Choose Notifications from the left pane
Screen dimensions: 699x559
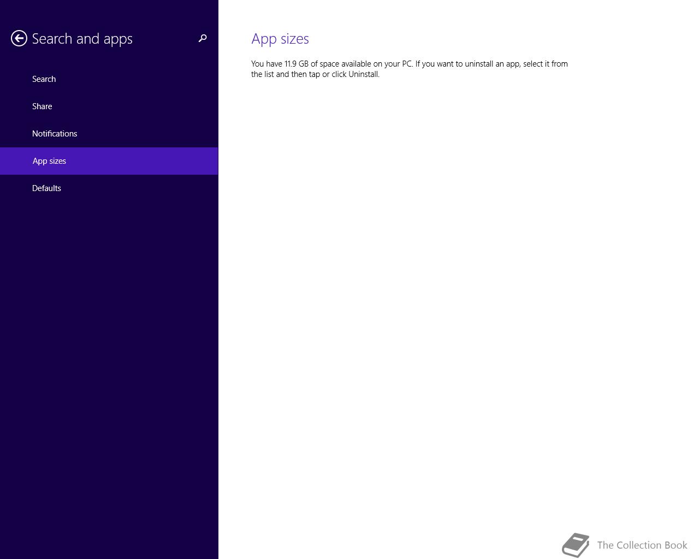(x=109, y=134)
